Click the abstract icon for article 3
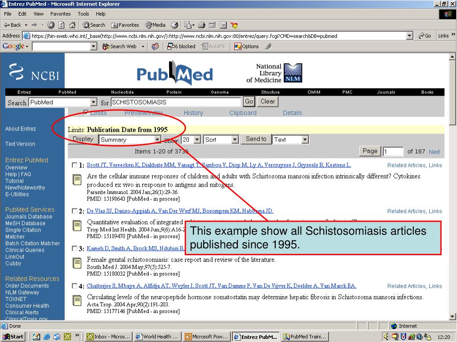The height and width of the screenshot is (342, 457). 77,263
